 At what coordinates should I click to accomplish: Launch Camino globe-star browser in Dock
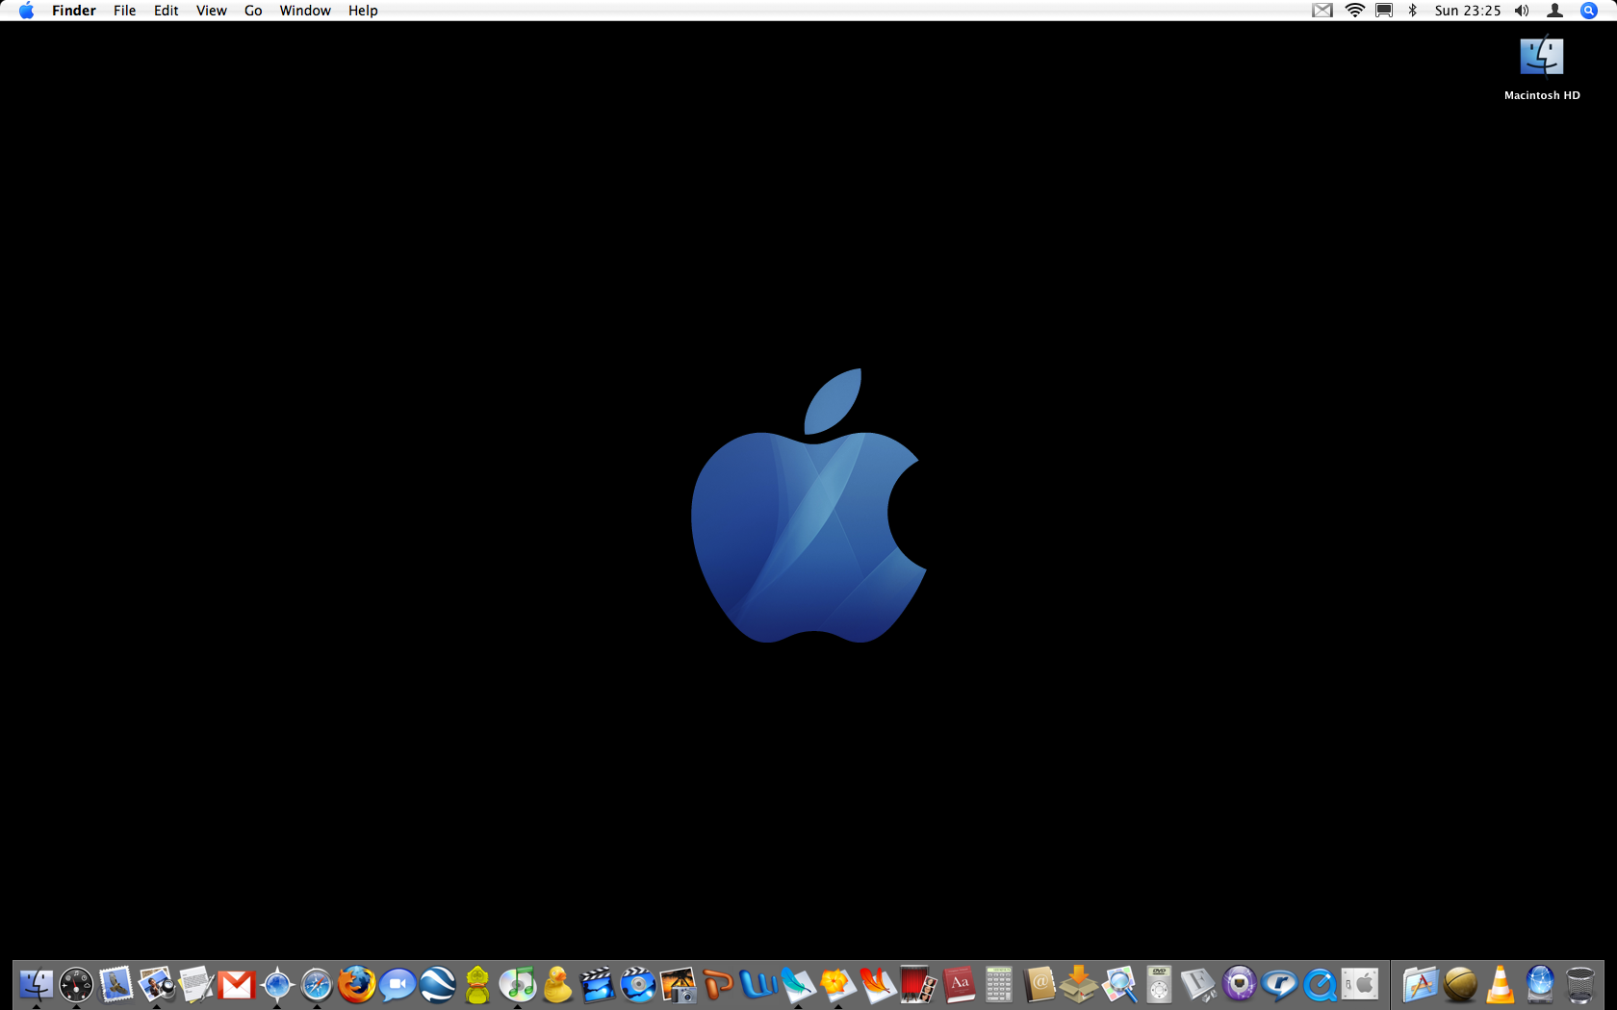point(276,984)
